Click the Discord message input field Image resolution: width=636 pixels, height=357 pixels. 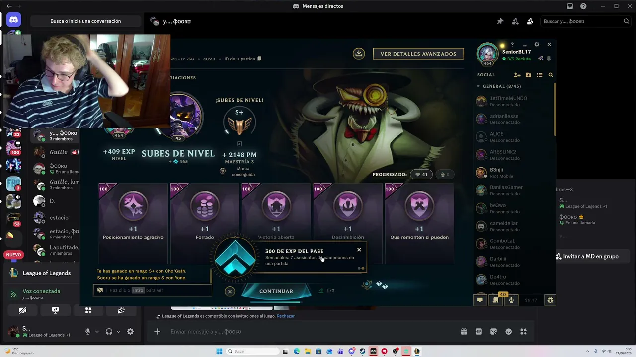(313, 332)
